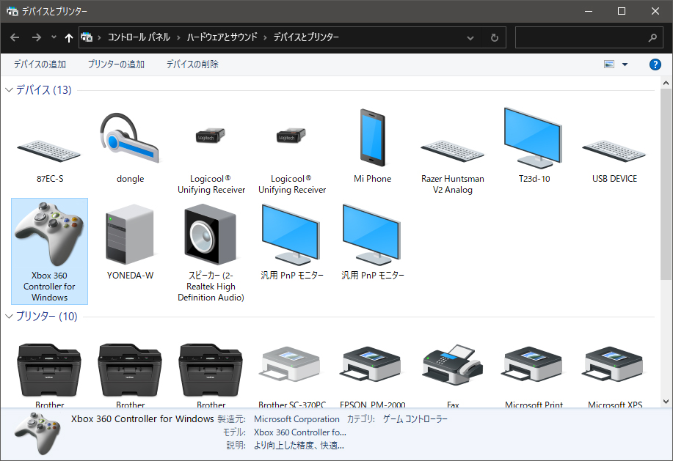Click the vertical scrollbar up arrow
This screenshot has height=461, width=673.
pos(666,83)
